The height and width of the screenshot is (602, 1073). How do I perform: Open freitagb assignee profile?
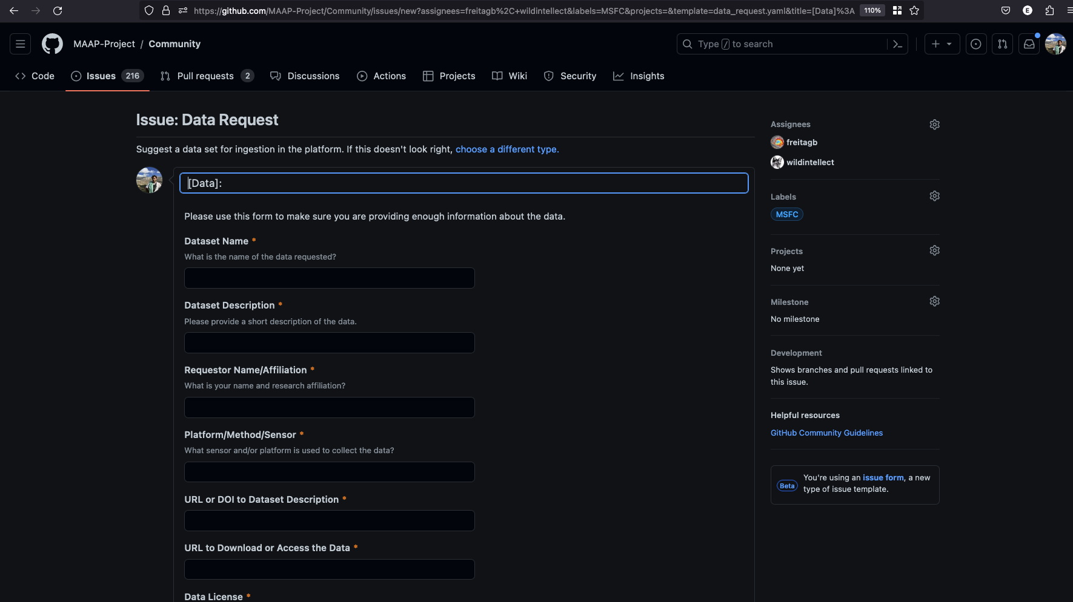click(x=802, y=142)
